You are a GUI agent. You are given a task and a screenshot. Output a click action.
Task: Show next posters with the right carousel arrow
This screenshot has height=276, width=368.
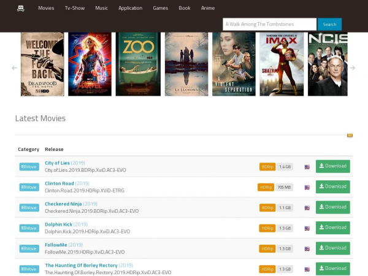[352, 68]
